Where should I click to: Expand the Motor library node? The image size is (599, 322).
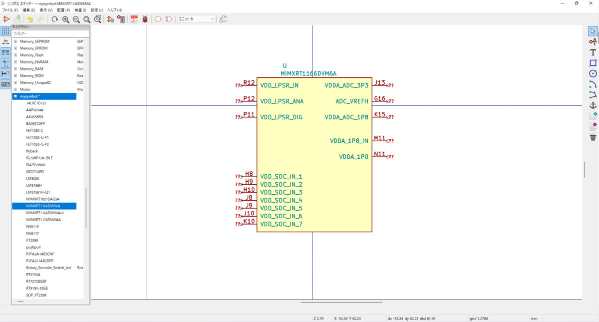click(15, 89)
